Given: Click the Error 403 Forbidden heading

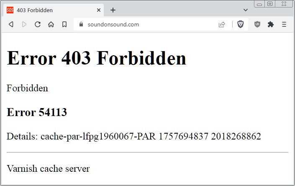Looking at the screenshot, I should 97,58.
